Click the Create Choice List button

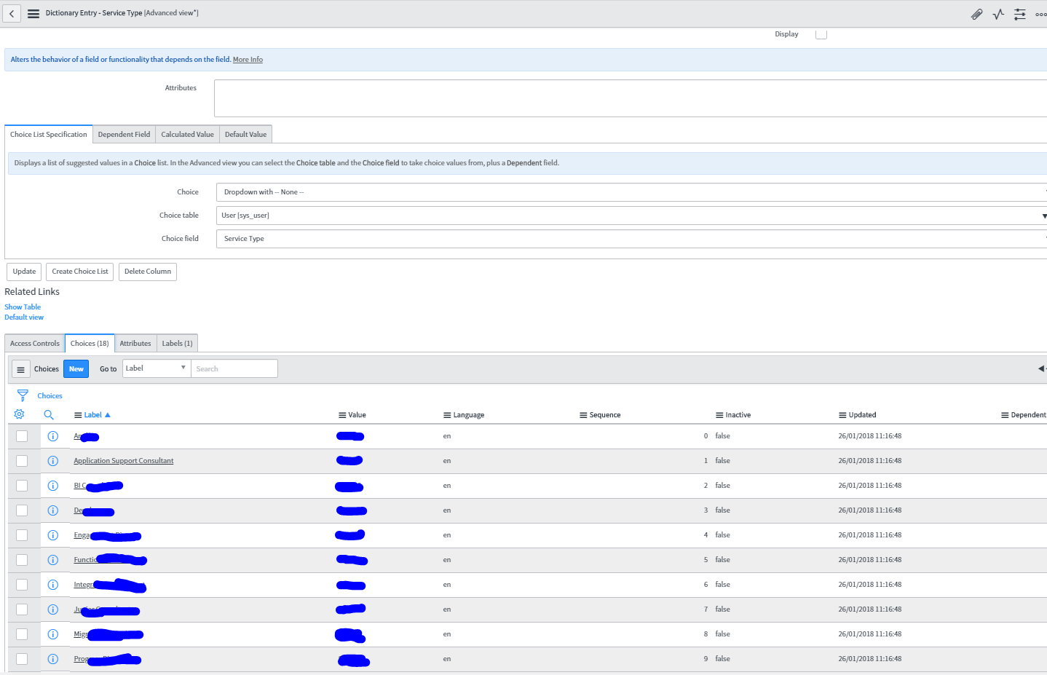click(80, 272)
